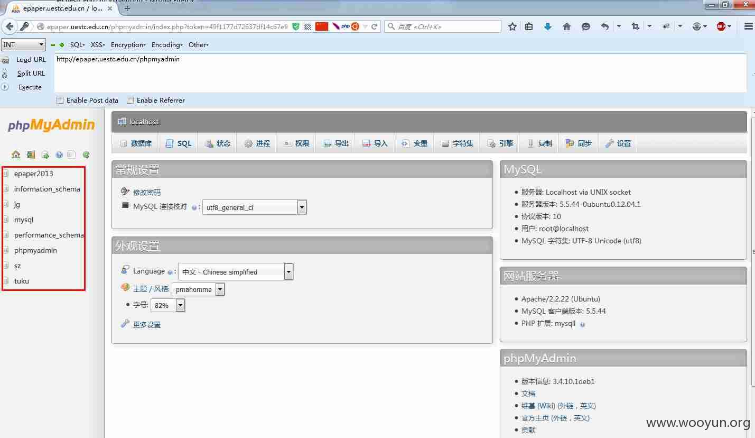Switch to the 数据库 tab

pyautogui.click(x=136, y=143)
